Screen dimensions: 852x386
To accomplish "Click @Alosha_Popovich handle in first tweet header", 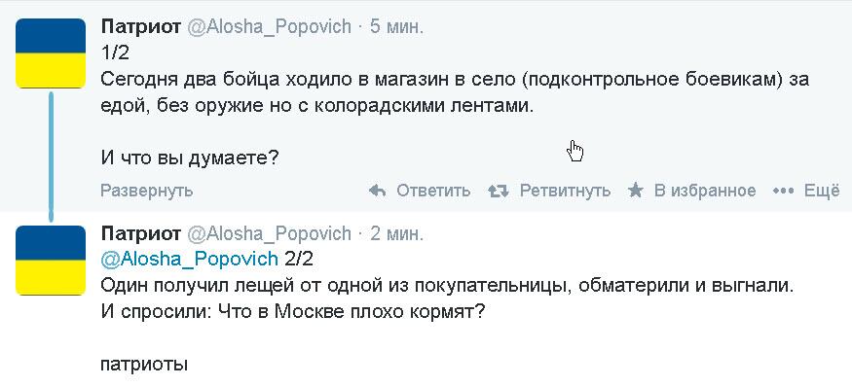I will click(x=269, y=26).
